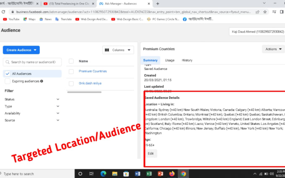Switch to Chrome in the taskbar

[183, 174]
